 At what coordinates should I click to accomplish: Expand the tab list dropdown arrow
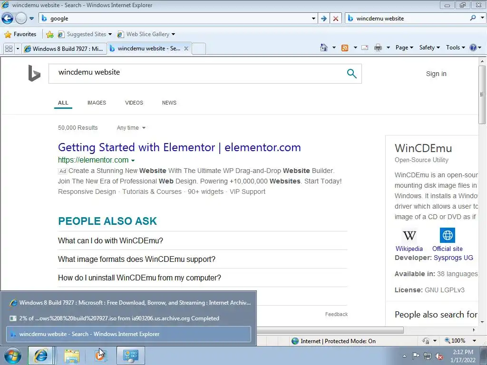coord(18,49)
